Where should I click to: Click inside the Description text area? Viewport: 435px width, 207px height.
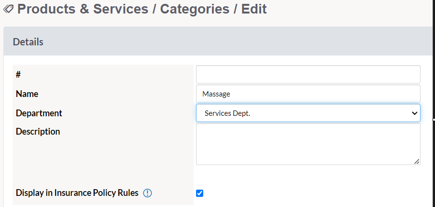tap(308, 144)
